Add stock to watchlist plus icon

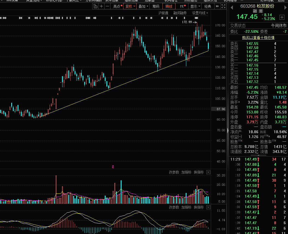282,17
